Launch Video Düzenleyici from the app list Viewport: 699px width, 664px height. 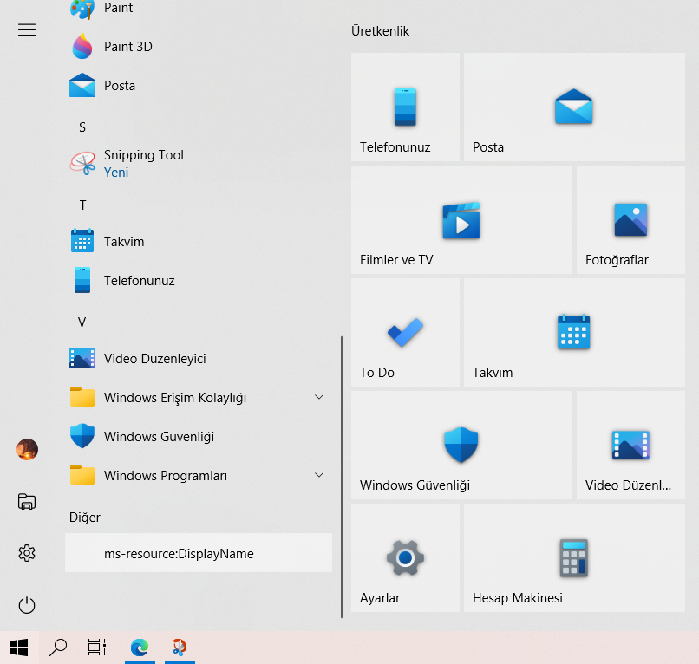[x=199, y=358]
